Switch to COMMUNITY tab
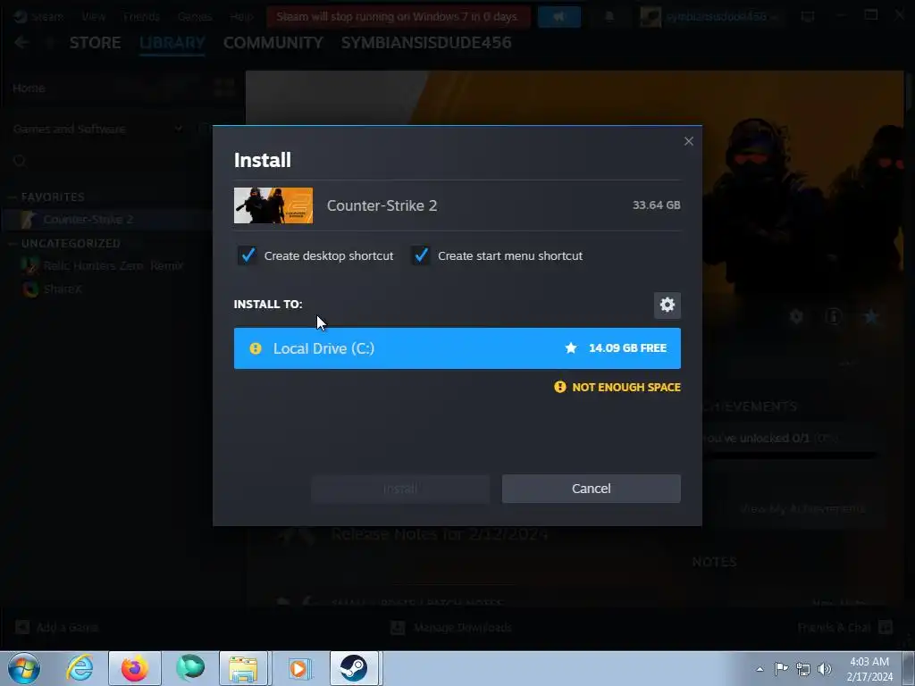Viewport: 915px width, 686px height. [x=273, y=43]
